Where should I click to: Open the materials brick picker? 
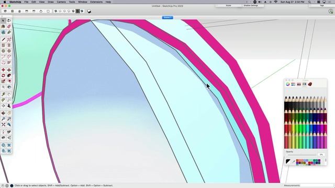310,84
